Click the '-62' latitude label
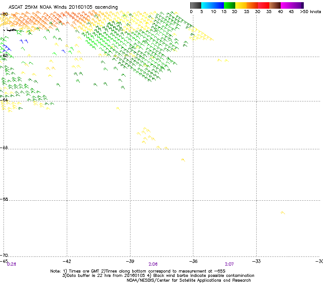323x283 pixels. (4, 55)
